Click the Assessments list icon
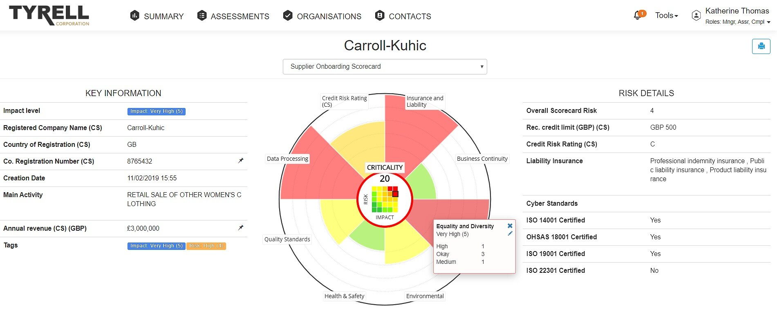Viewport: 777px width, 310px height. (202, 16)
